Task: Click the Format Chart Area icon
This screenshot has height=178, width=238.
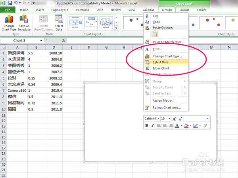Action: coord(147,108)
